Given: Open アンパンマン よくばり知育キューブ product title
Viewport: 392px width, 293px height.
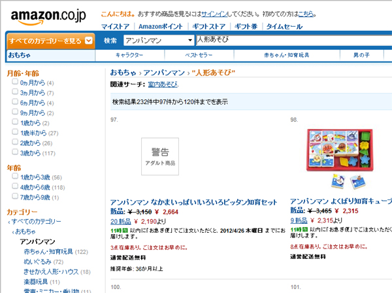Looking at the screenshot, I should pos(341,201).
